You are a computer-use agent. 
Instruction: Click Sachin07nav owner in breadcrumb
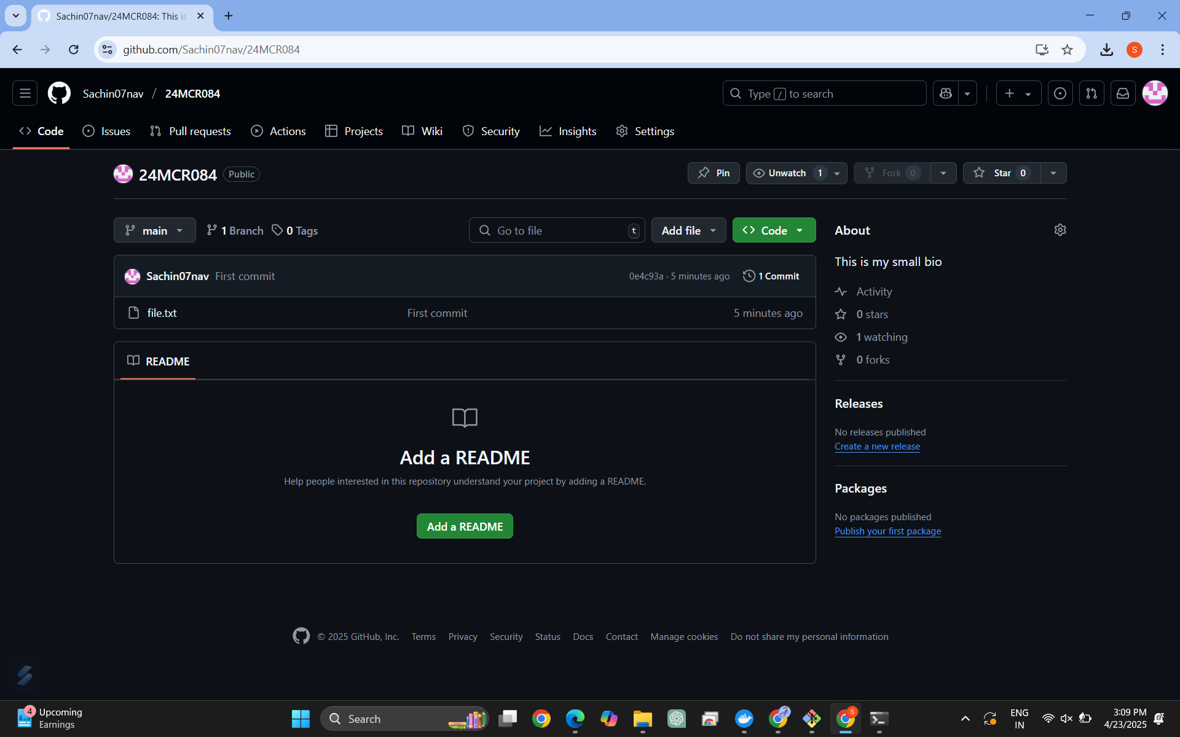coord(113,93)
